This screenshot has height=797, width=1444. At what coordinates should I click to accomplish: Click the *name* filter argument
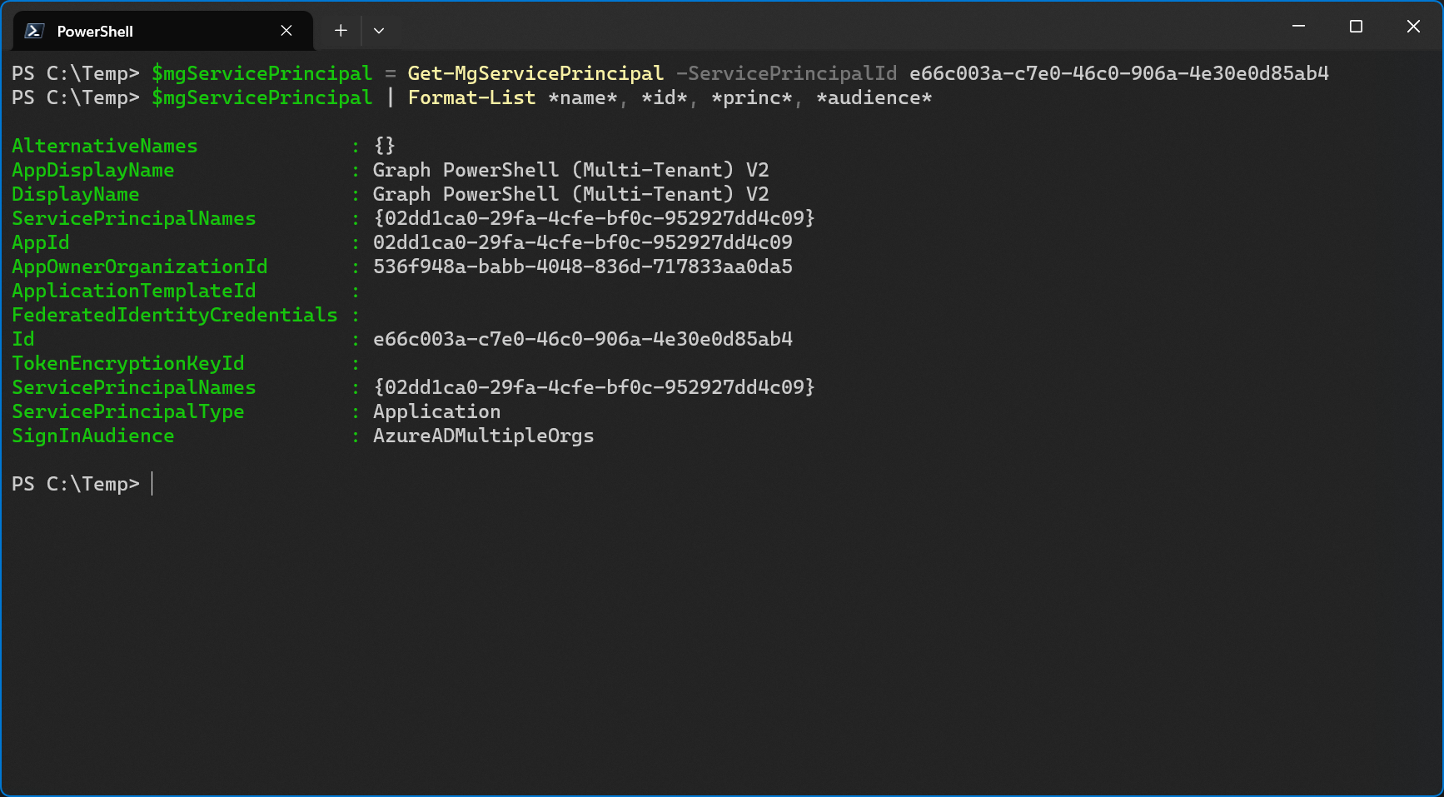pos(583,97)
